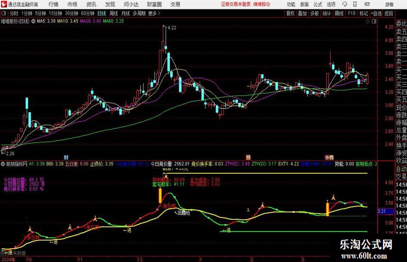Switch to the 周线 weekly tab

113,13
